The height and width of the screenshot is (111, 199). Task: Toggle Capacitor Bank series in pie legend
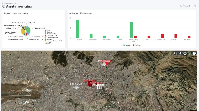(51, 37)
